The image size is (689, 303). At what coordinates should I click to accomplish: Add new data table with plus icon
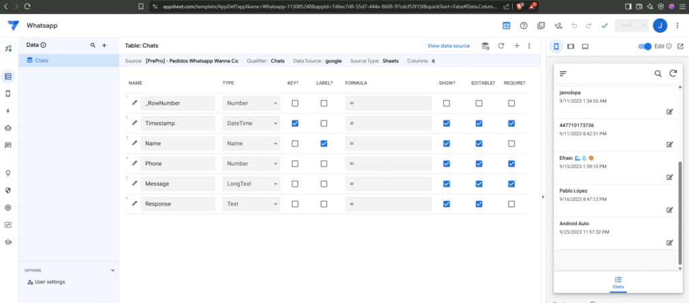(104, 45)
